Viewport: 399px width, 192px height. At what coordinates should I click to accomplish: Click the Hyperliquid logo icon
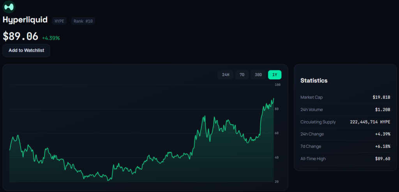[x=9, y=7]
